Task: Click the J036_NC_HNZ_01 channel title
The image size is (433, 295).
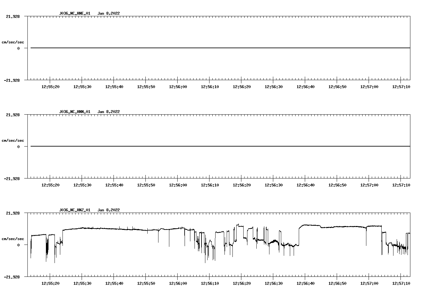Action: 75,210
